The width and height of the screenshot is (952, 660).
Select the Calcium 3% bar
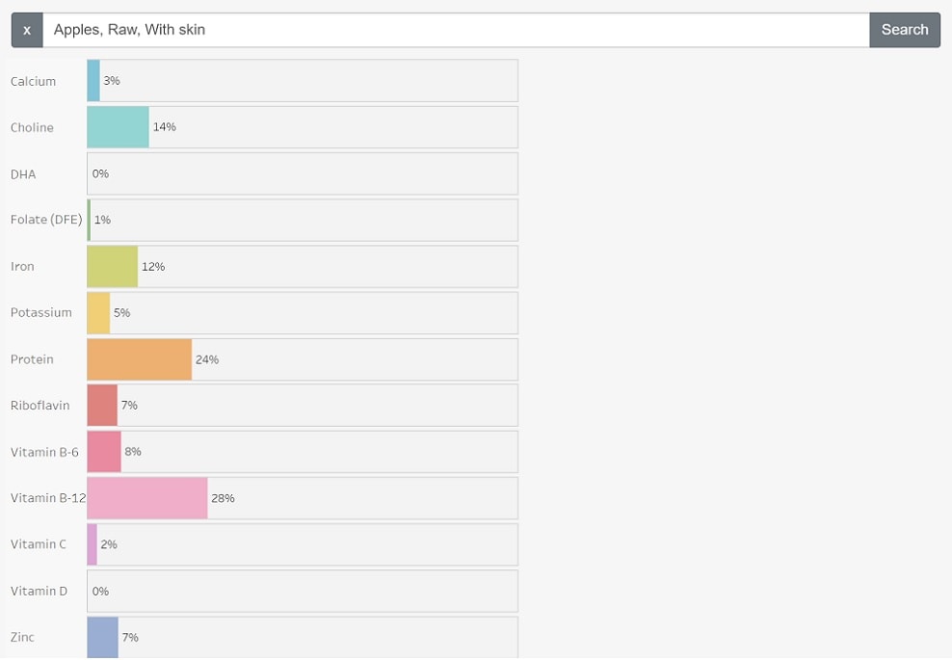(x=93, y=80)
